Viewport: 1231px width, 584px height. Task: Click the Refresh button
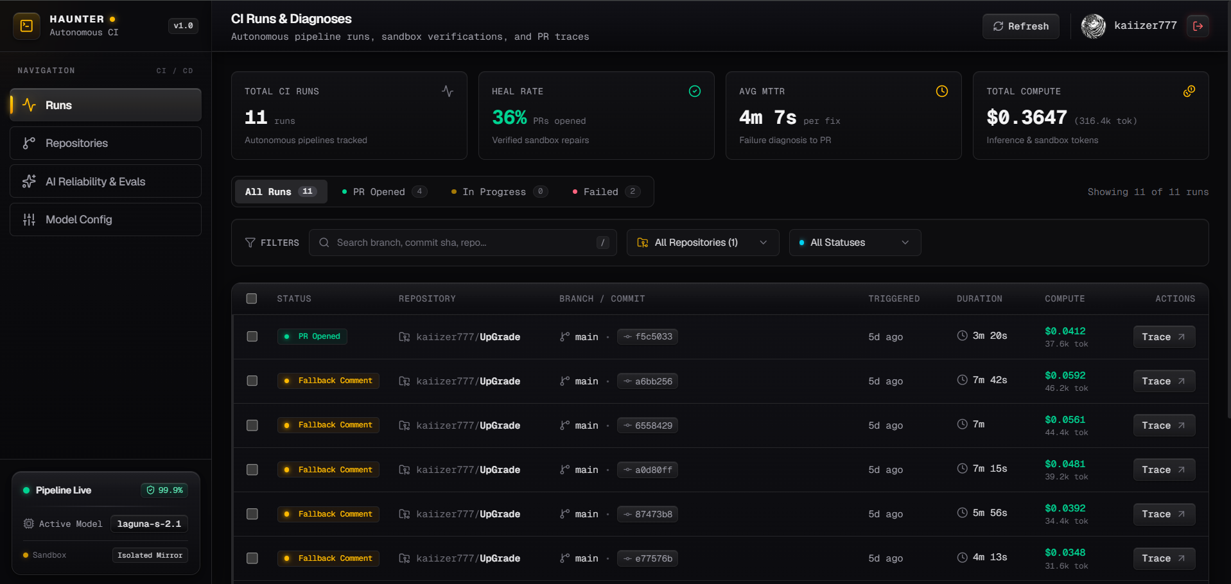[1020, 26]
